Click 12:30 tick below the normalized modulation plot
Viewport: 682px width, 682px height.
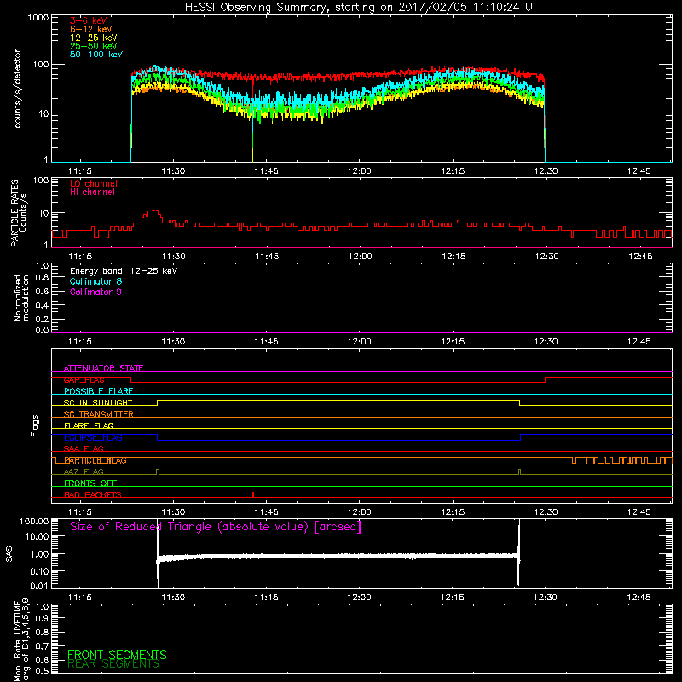(x=546, y=342)
